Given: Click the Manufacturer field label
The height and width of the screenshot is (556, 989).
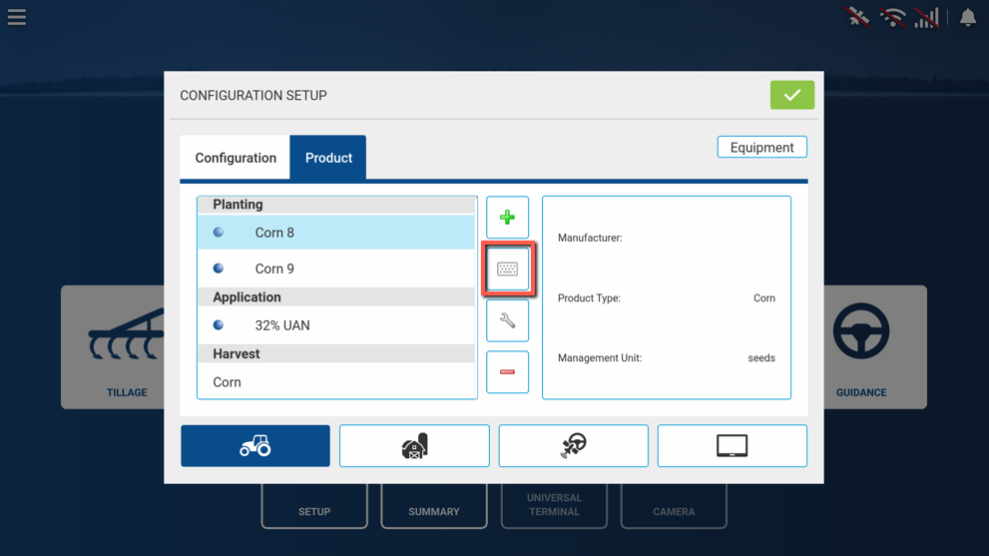Looking at the screenshot, I should coord(590,238).
